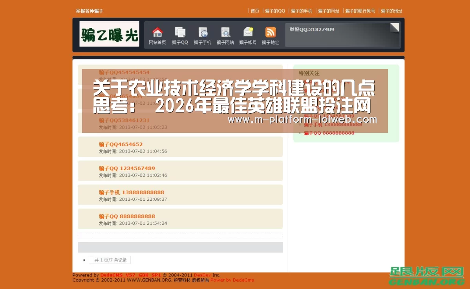Screen dimensions: 470x289
Task: Open 骗子的QQ in the top navigation
Action: pos(275,11)
